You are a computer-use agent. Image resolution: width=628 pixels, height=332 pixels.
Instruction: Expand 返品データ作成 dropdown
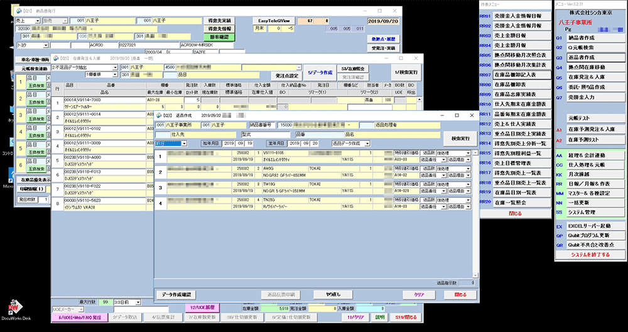pos(367,143)
